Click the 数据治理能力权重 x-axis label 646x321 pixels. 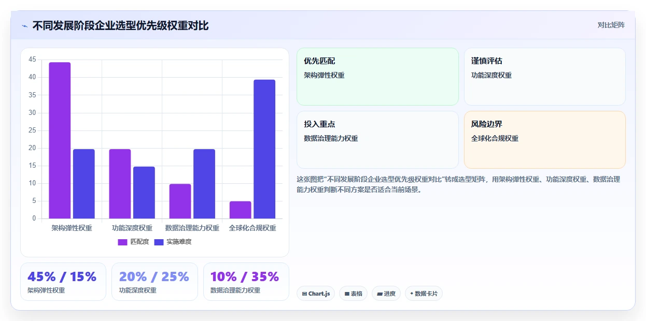point(192,228)
